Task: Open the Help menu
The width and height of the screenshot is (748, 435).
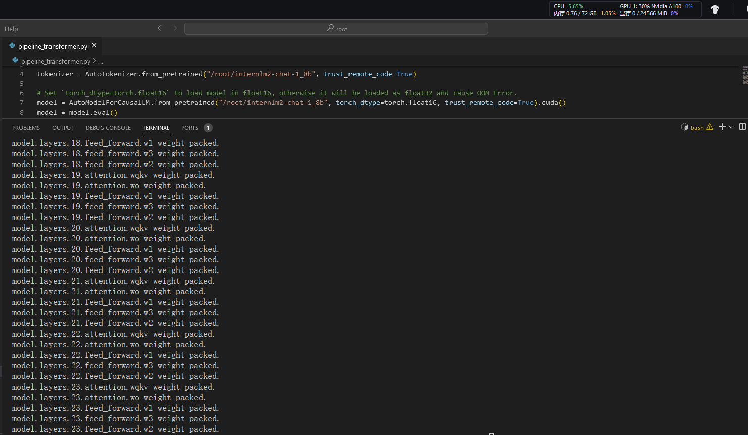Action: pos(11,29)
